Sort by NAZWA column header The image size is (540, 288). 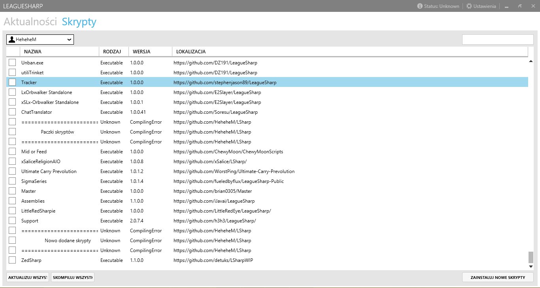click(59, 52)
